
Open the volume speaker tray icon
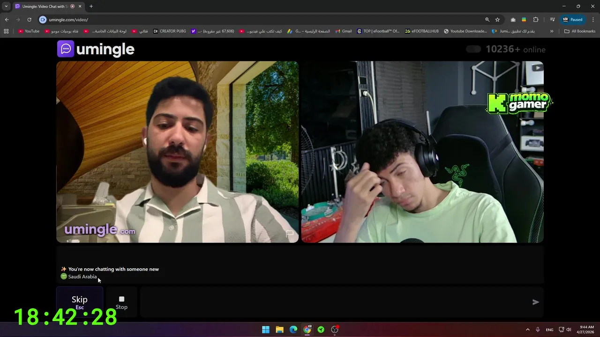[569, 330]
